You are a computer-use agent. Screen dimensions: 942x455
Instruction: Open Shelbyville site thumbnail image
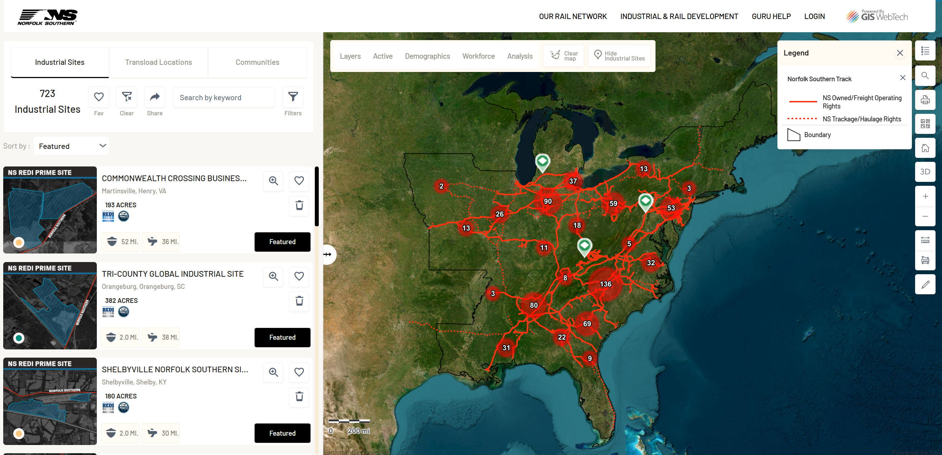pyautogui.click(x=50, y=401)
